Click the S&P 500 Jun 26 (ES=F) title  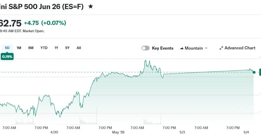pos(41,7)
